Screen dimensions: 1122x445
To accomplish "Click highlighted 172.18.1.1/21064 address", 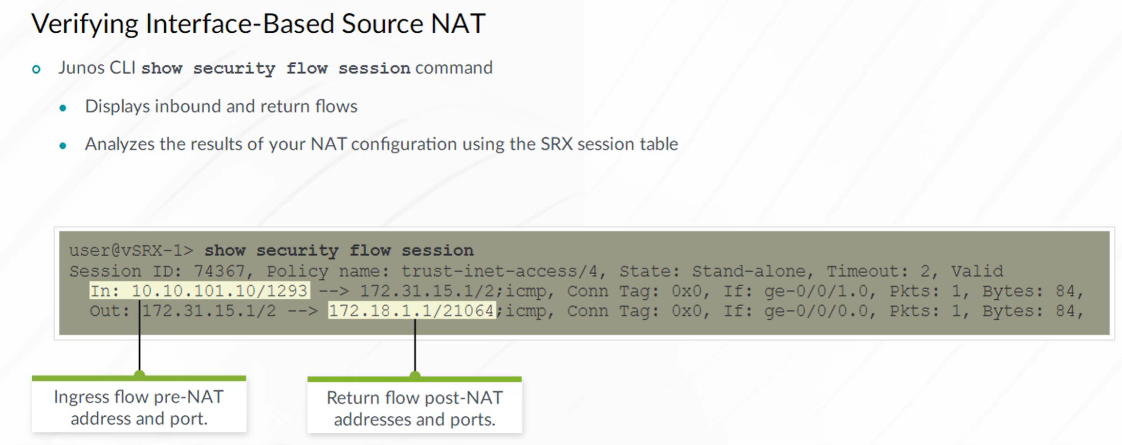I will [412, 310].
